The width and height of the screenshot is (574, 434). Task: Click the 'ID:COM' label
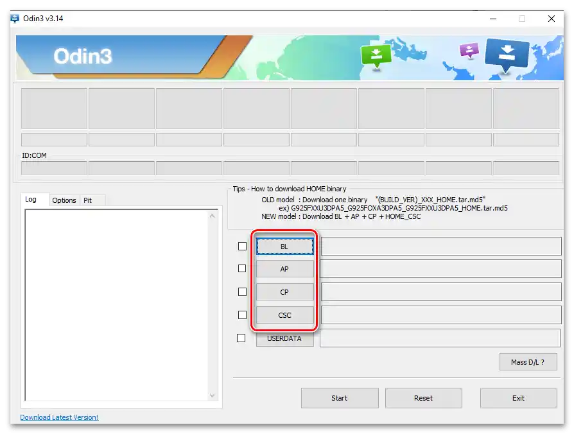(x=35, y=155)
